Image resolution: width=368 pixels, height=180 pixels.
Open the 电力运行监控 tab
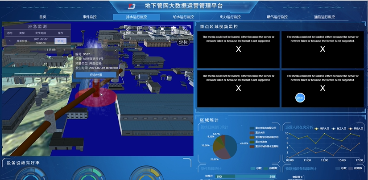pyautogui.click(x=230, y=17)
